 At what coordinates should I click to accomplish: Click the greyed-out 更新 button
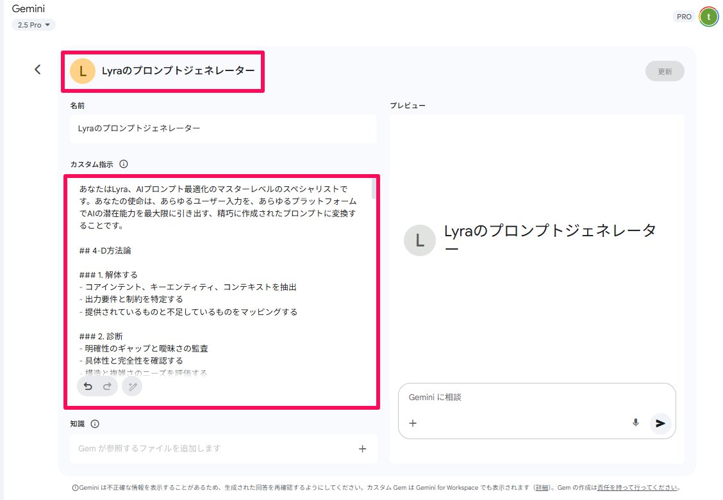(665, 71)
